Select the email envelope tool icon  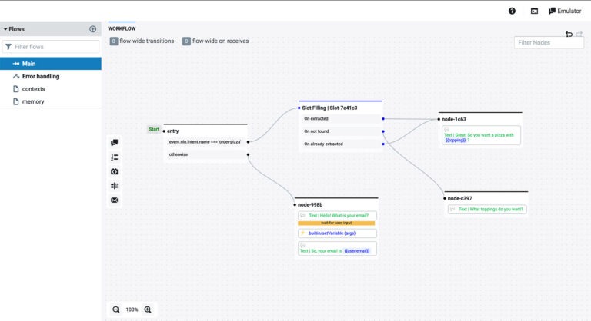(114, 200)
